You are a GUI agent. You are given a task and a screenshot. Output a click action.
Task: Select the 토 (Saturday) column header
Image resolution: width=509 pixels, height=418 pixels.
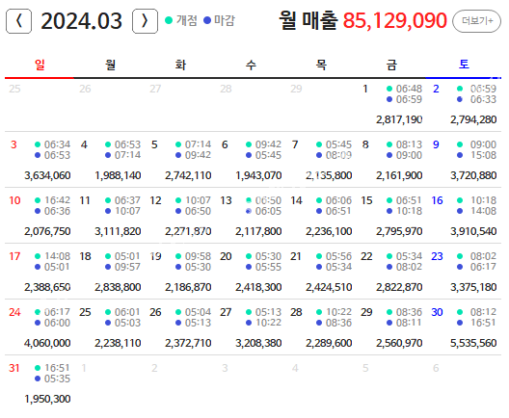click(x=464, y=65)
